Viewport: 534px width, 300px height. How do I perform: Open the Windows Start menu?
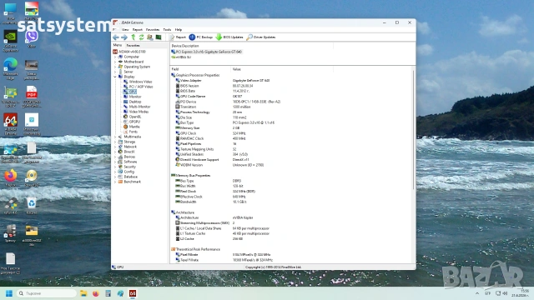[x=9, y=293]
